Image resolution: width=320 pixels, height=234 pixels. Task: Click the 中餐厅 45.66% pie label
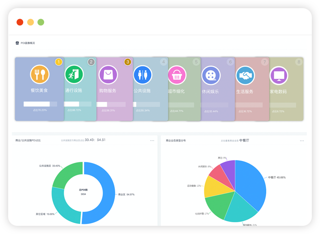click(x=277, y=177)
